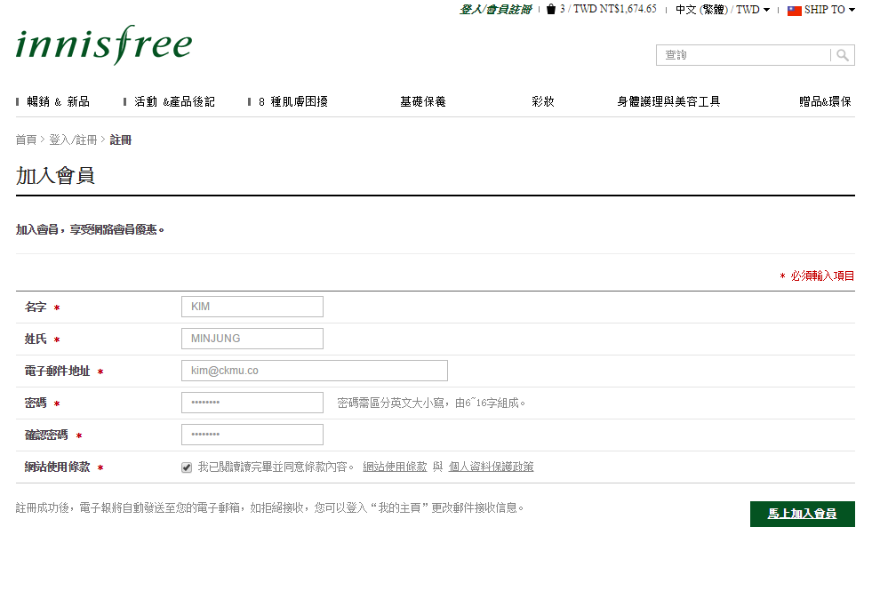Click the 電子郵件地址 input field

tap(314, 371)
